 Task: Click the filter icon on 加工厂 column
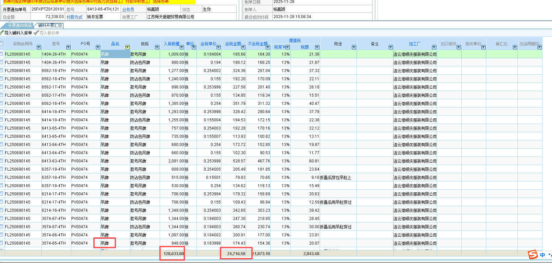click(x=434, y=47)
